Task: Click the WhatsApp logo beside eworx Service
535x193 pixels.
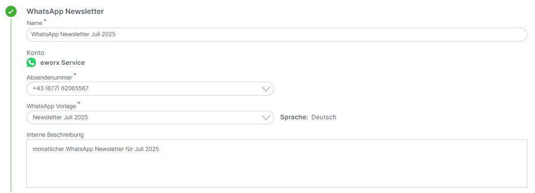Action: pyautogui.click(x=31, y=63)
